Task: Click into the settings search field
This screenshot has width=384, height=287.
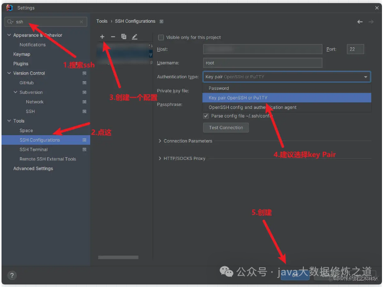Action: click(46, 22)
